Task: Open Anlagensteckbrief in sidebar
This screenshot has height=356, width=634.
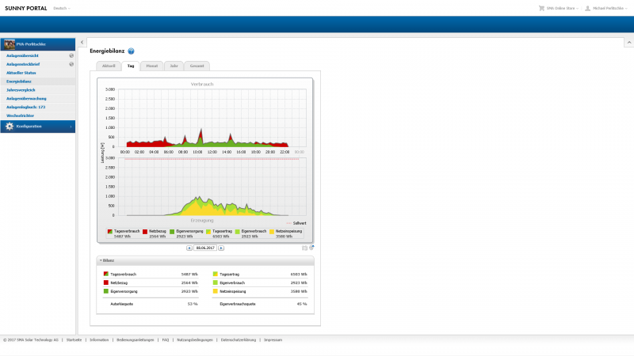Action: point(23,64)
